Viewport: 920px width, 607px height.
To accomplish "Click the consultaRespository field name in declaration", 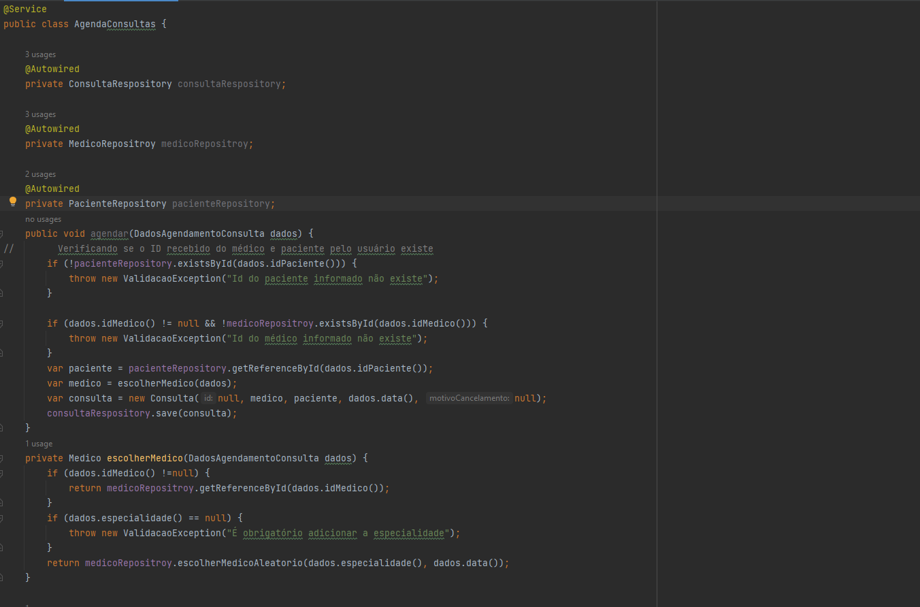I will tap(229, 84).
